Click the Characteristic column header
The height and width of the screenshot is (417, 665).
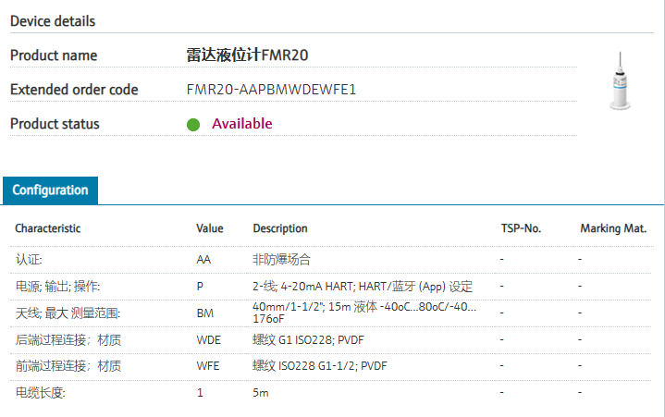48,228
